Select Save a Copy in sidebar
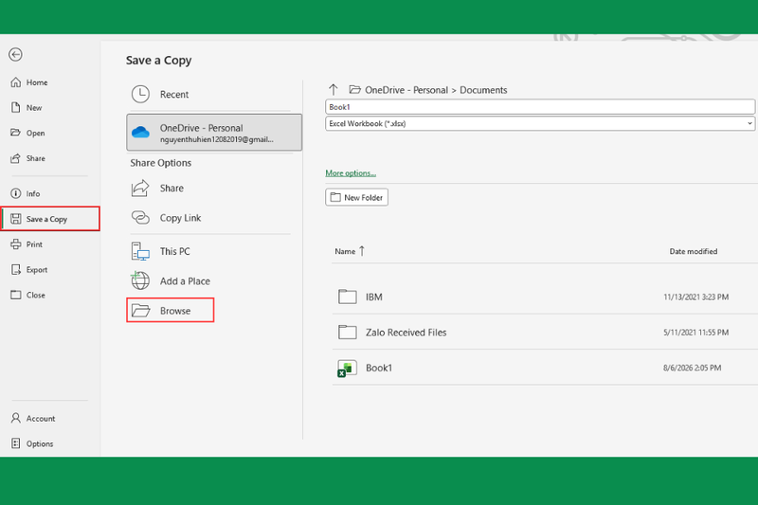Image resolution: width=758 pixels, height=505 pixels. tap(50, 219)
